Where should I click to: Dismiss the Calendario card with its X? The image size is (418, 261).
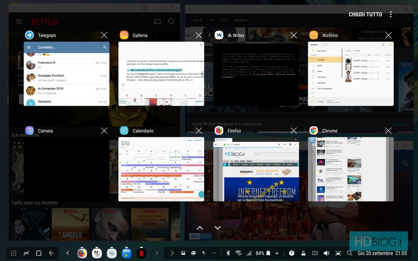tap(199, 130)
